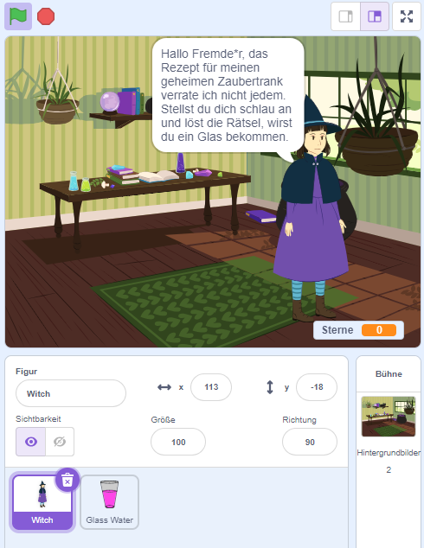Show the sprite with the eye toggle
The image size is (424, 548).
[31, 442]
